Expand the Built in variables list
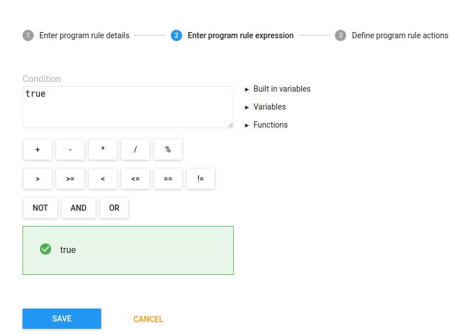467x335 pixels. point(278,89)
